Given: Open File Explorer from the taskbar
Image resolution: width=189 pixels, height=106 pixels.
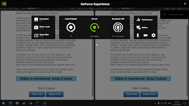Looking at the screenshot, I should coord(17,103).
